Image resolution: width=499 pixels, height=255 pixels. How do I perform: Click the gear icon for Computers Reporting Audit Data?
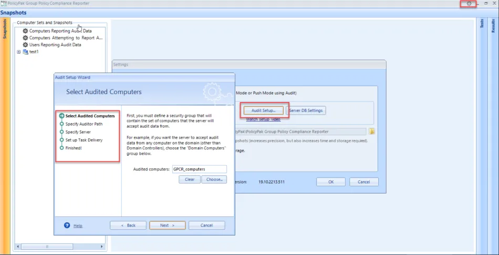tap(25, 31)
